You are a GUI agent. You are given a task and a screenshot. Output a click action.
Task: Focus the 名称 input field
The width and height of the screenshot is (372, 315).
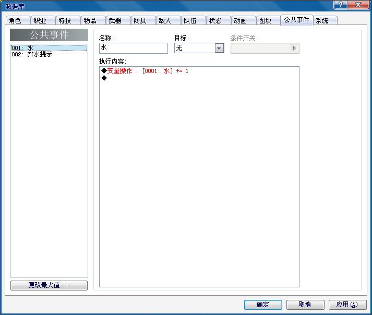point(134,48)
